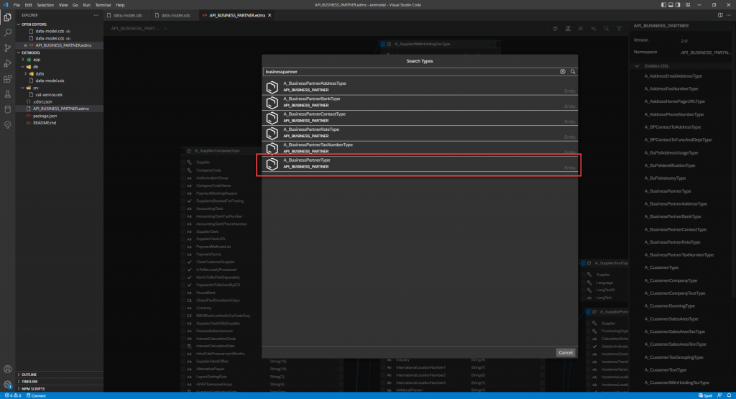Select A_BusinessPartnerTaxNumberType search result
This screenshot has width=736, height=399.
point(420,148)
